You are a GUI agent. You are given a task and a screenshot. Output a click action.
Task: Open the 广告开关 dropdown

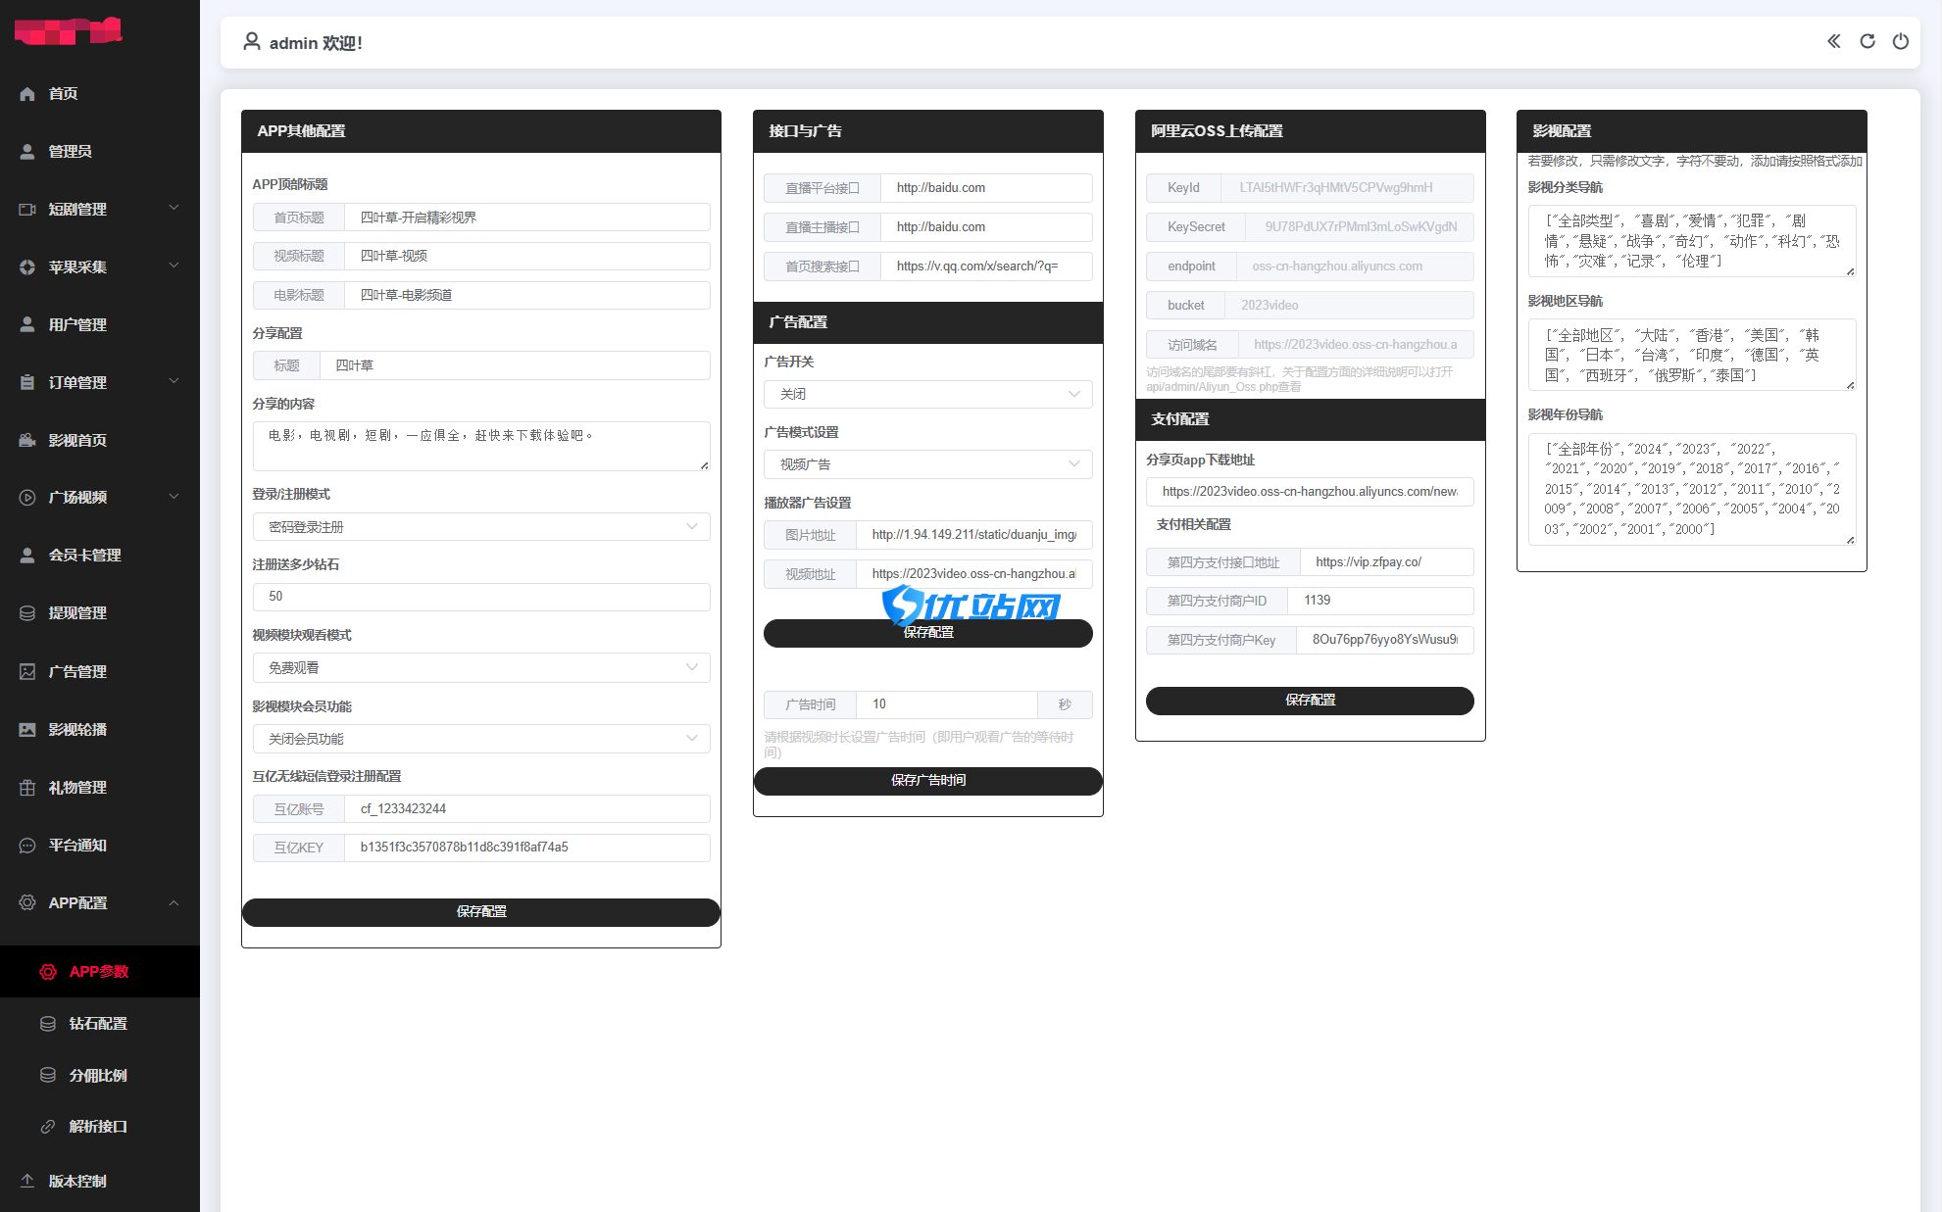pos(926,394)
